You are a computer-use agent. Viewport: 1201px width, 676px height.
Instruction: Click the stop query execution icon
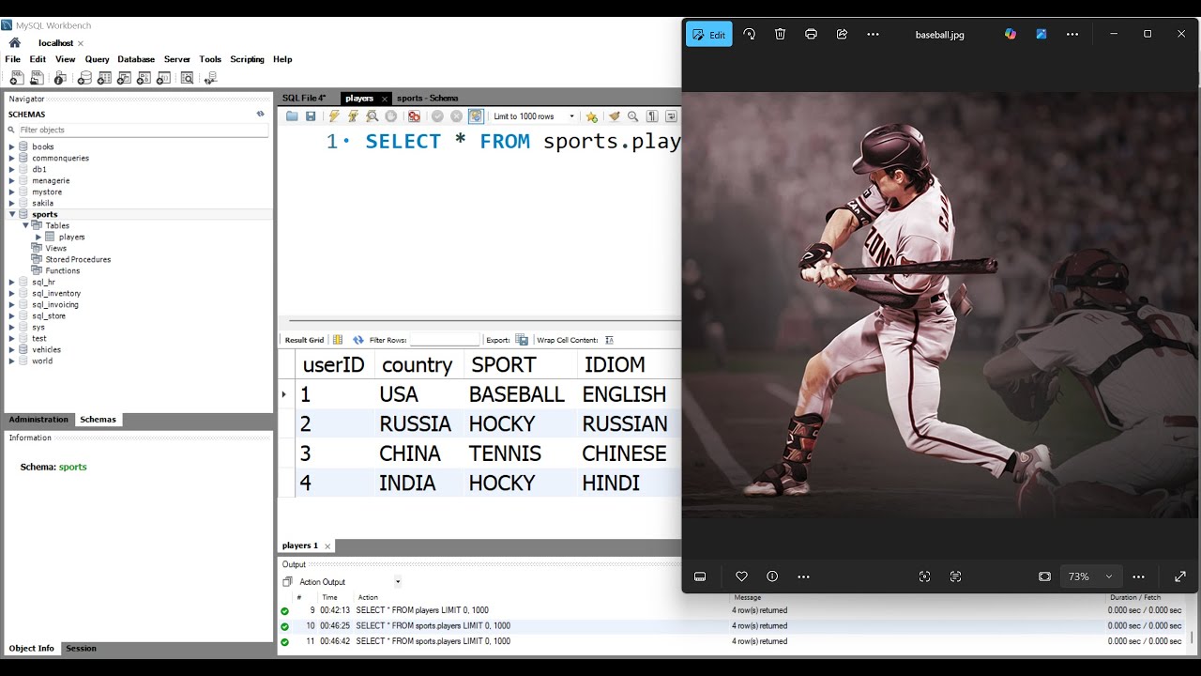(391, 116)
